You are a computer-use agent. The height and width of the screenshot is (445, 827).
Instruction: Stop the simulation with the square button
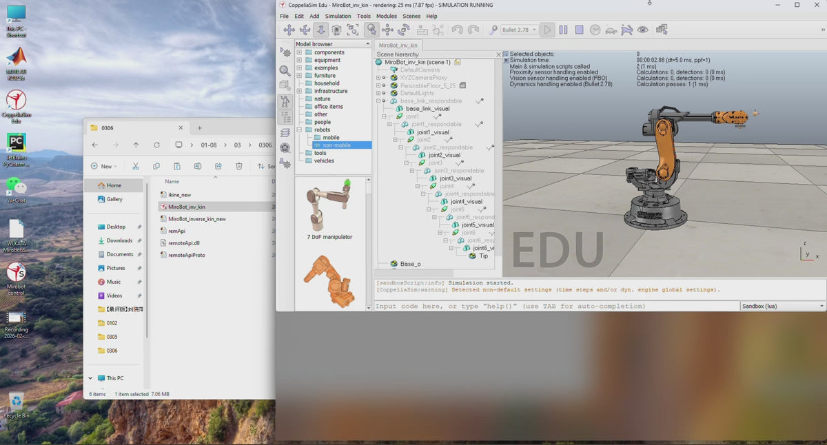(579, 30)
